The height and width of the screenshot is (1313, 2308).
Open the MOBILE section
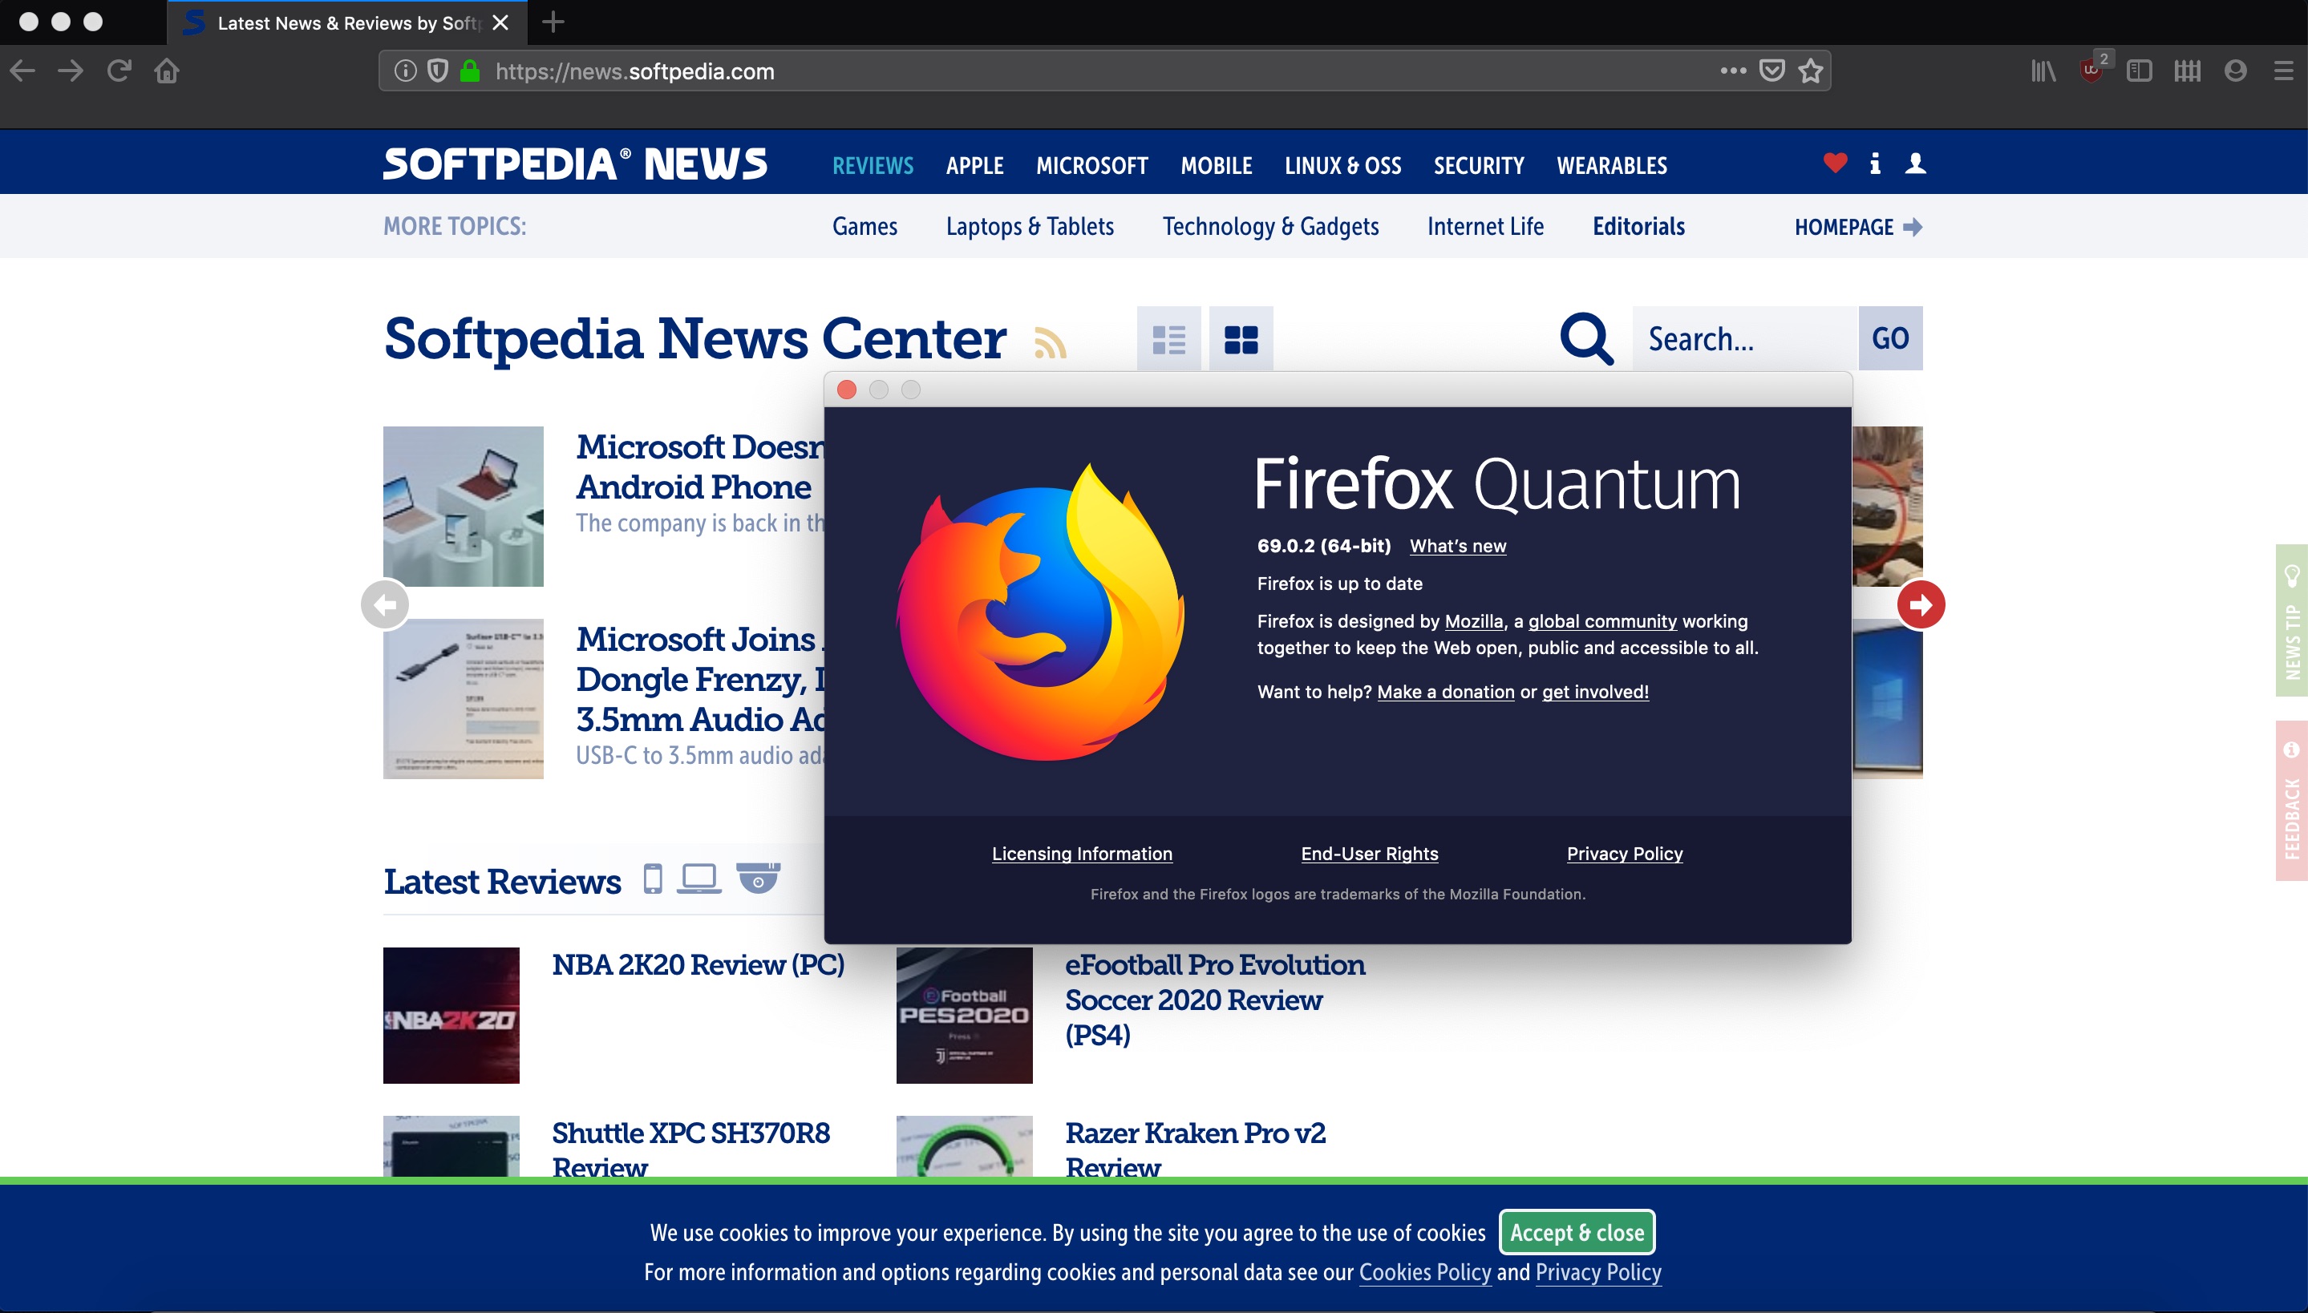(x=1217, y=166)
